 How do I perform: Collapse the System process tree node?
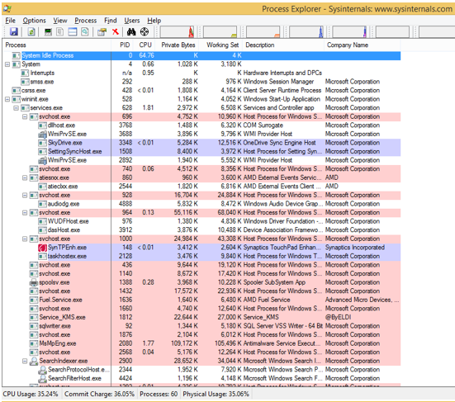point(7,64)
